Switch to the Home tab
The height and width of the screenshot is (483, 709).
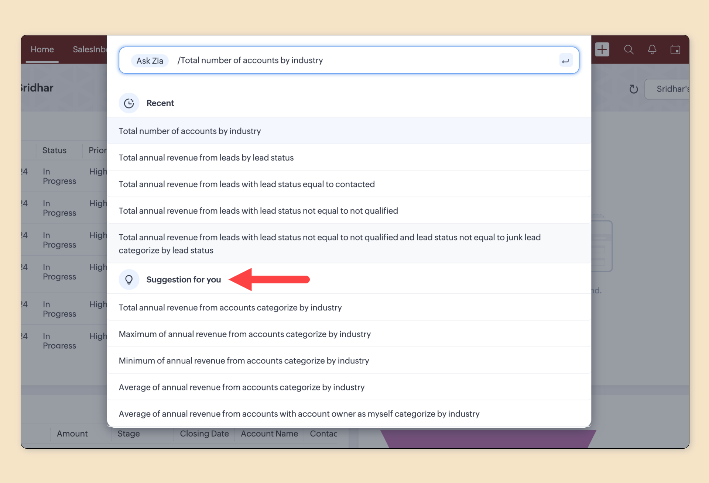click(x=42, y=49)
